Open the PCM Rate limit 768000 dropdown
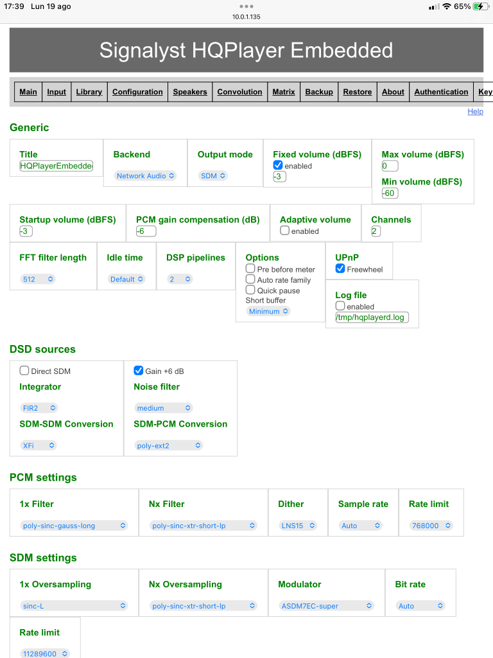Screen dimensions: 493x658 [431, 526]
